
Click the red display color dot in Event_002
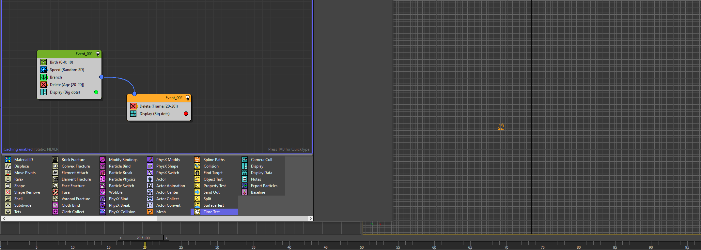pos(186,114)
